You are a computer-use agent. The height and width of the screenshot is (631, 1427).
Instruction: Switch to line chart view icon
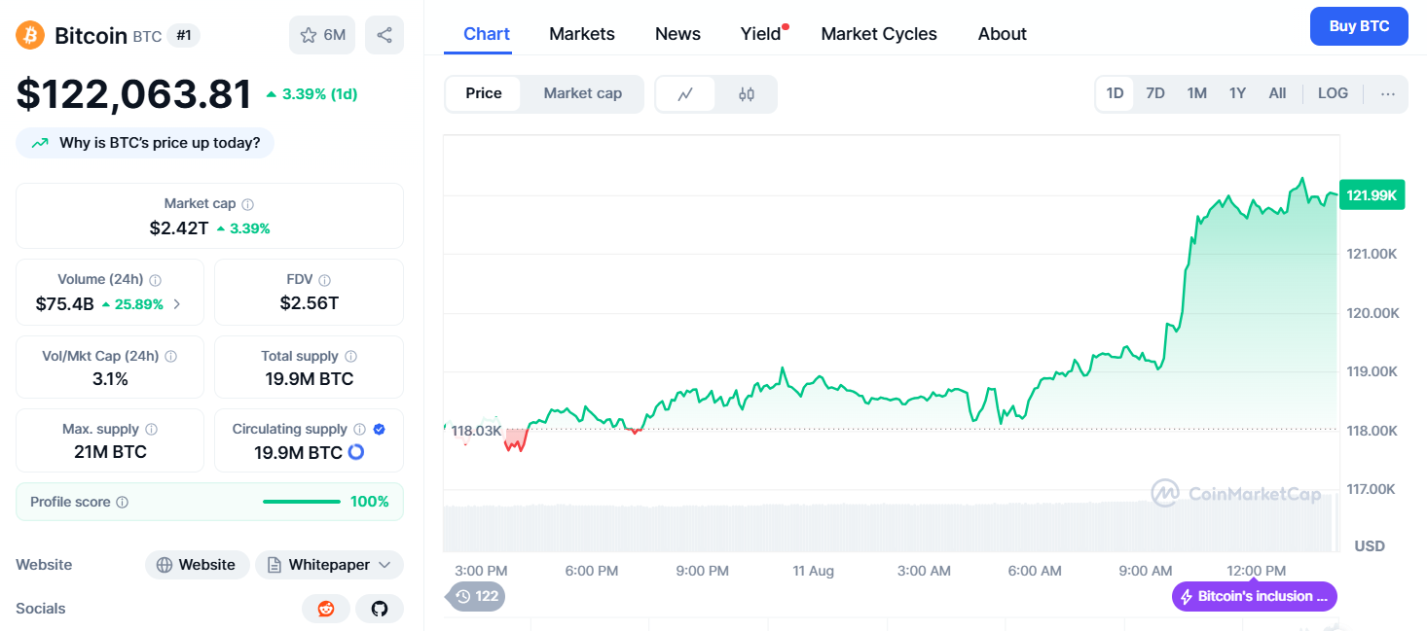click(x=685, y=94)
